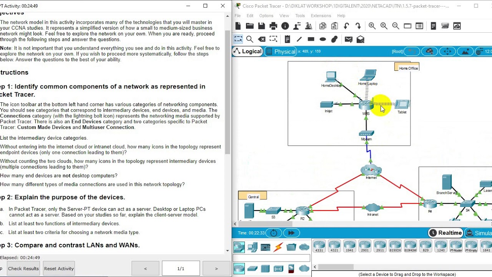492x277 pixels.
Task: Click Fast Forward Time button
Action: (x=291, y=233)
